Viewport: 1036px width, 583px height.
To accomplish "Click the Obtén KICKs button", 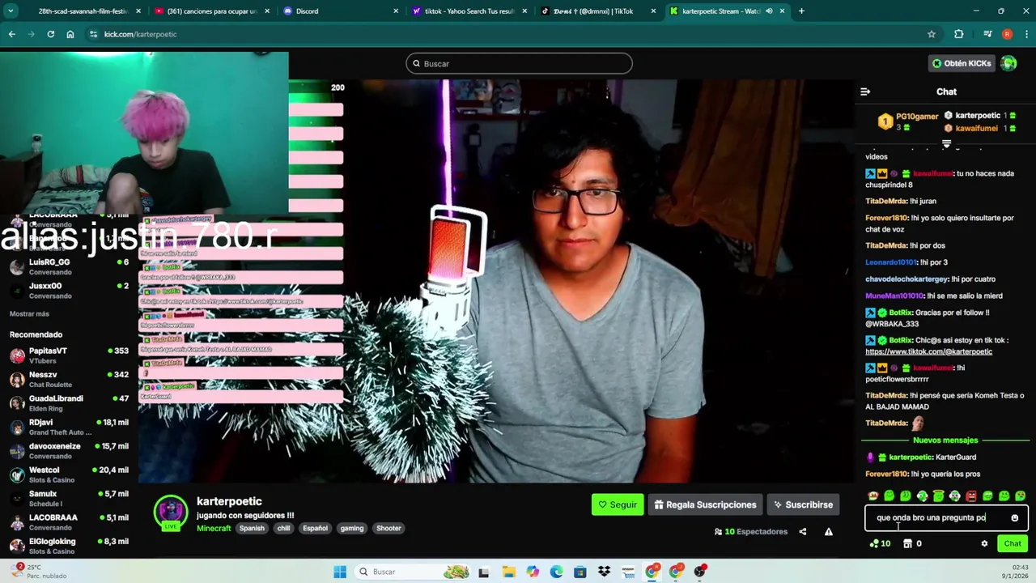I will 962,63.
